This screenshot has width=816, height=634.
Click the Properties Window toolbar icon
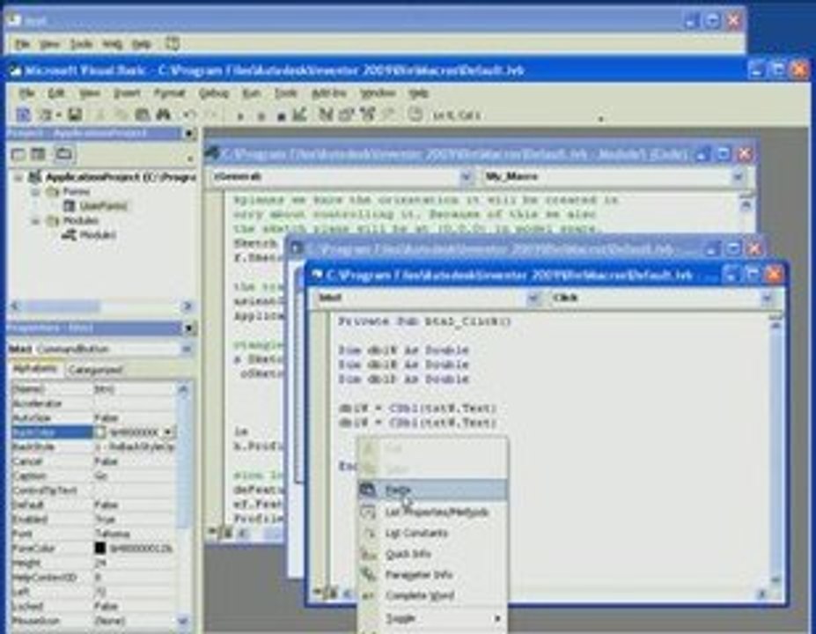[x=346, y=114]
